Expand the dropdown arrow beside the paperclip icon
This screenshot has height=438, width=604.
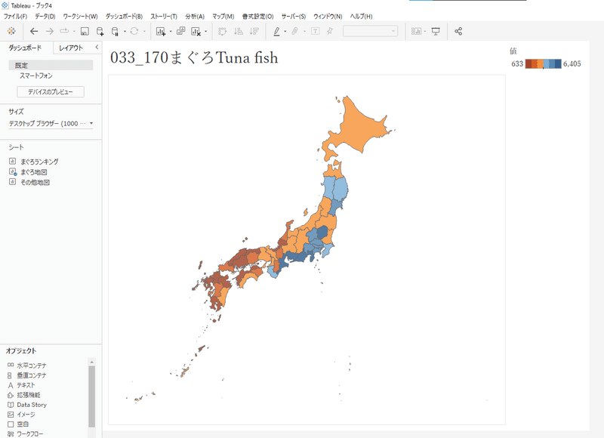[x=304, y=32]
